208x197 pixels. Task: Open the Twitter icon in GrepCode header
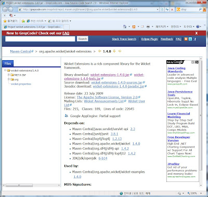(190, 39)
